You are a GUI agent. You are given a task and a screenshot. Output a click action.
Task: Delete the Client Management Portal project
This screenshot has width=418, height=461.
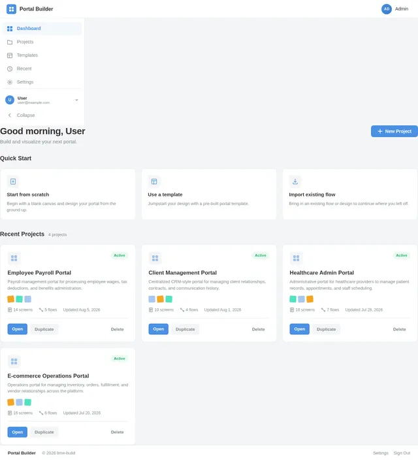point(258,329)
